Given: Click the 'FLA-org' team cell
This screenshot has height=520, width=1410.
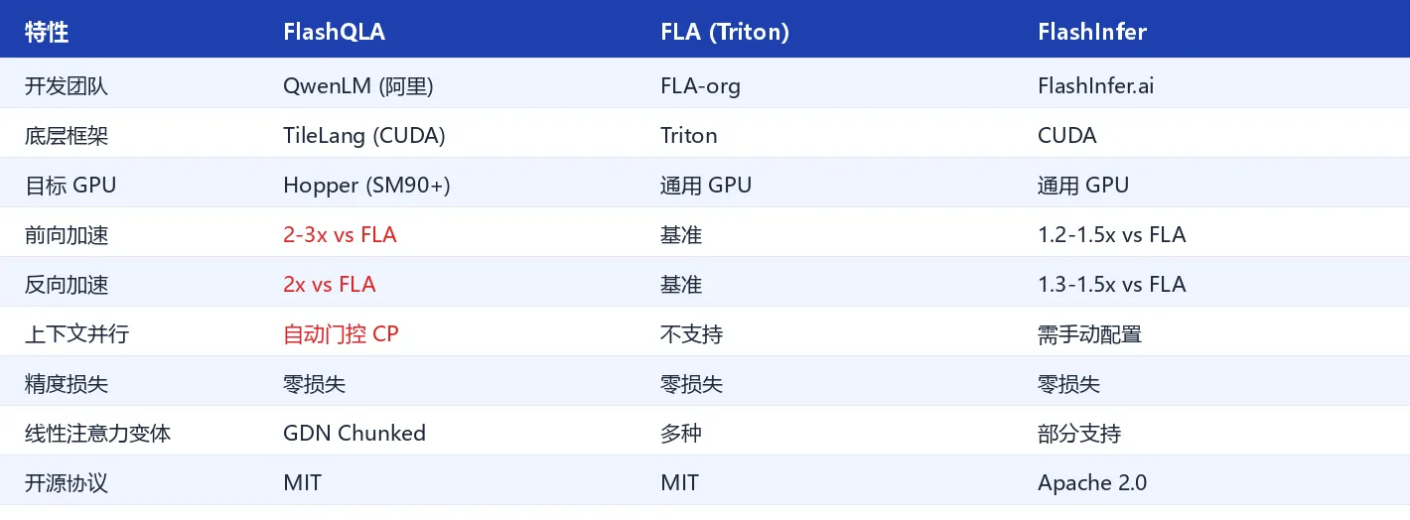Looking at the screenshot, I should (700, 86).
